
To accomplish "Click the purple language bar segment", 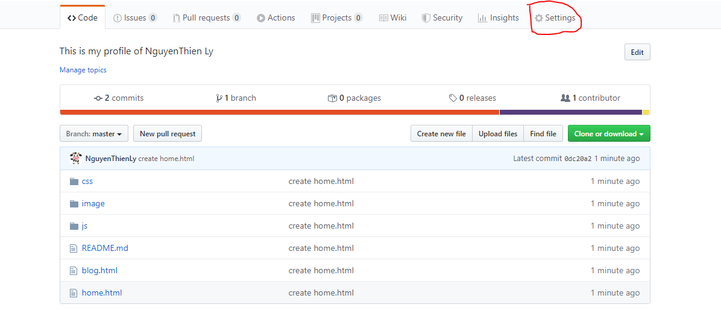I will point(571,112).
